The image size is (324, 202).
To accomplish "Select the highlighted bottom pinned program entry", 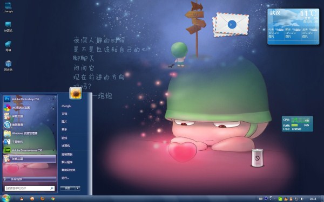I will [30, 159].
